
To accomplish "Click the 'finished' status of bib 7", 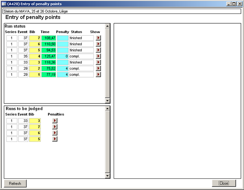I will click(x=81, y=38).
